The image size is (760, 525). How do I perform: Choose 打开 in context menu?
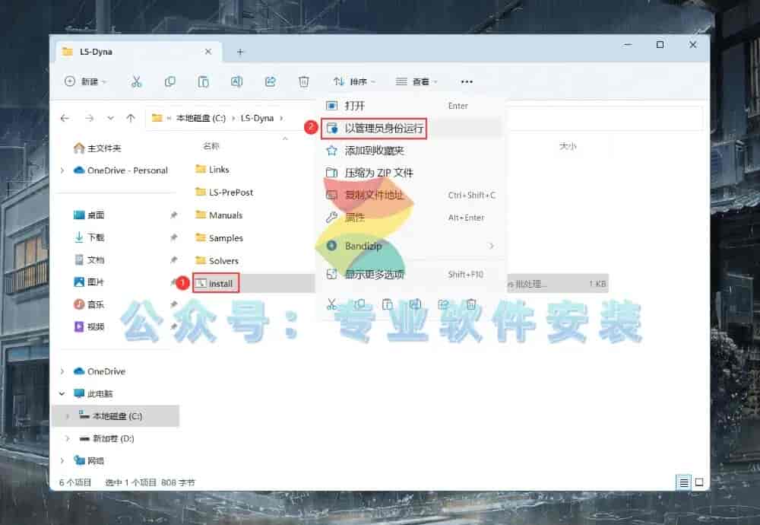(411, 106)
